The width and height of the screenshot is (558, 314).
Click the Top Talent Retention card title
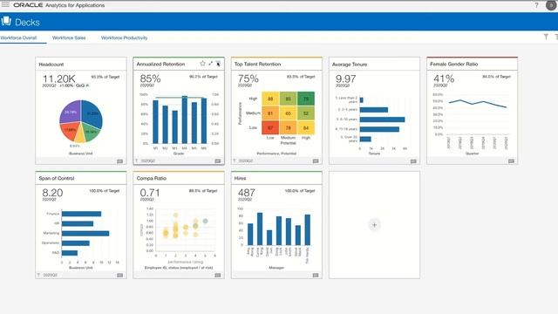click(x=258, y=64)
